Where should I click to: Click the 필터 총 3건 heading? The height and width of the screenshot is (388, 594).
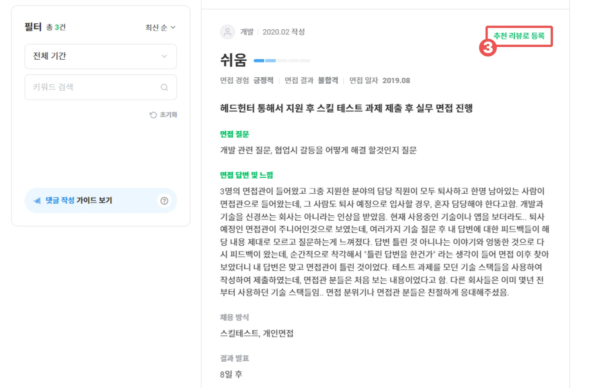click(x=45, y=27)
